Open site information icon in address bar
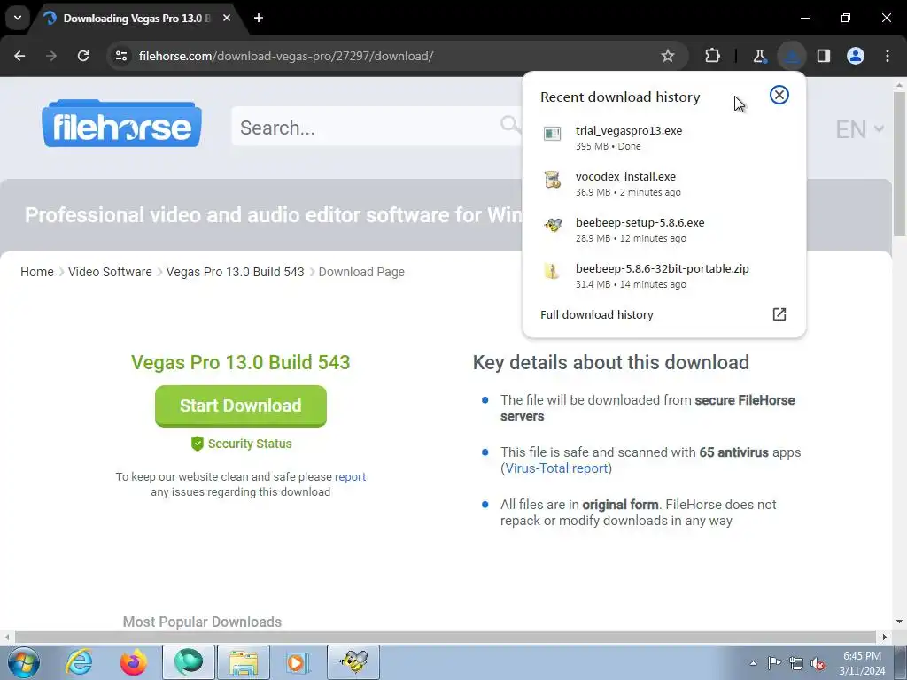 121,56
